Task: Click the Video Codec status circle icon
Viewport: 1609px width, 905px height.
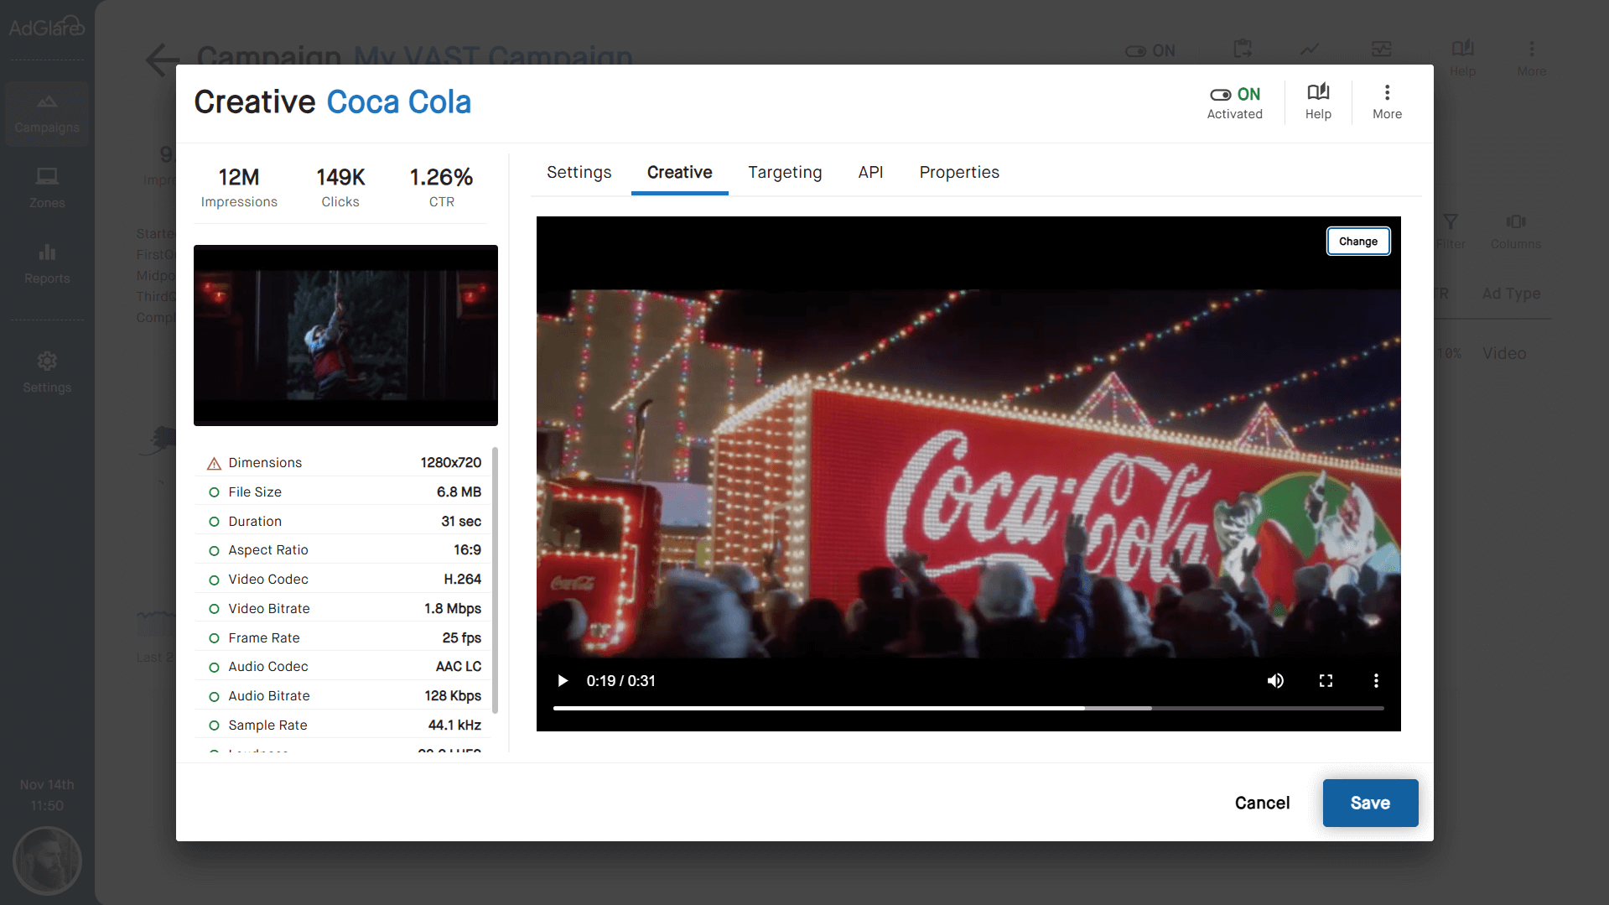Action: click(x=214, y=580)
